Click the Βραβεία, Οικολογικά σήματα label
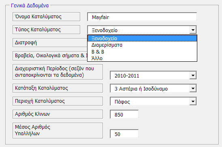This screenshot has width=222, height=147. click(x=50, y=56)
